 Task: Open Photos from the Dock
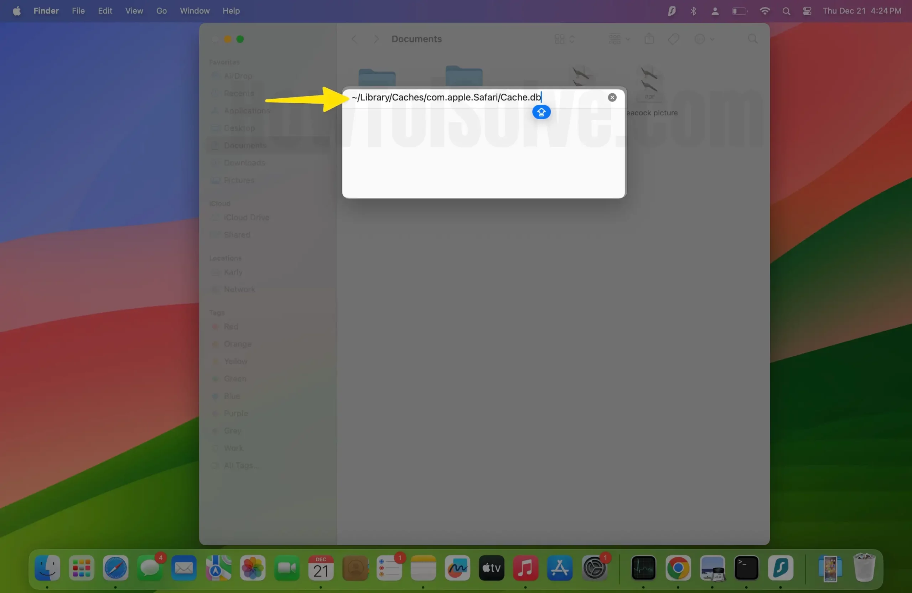pos(253,568)
